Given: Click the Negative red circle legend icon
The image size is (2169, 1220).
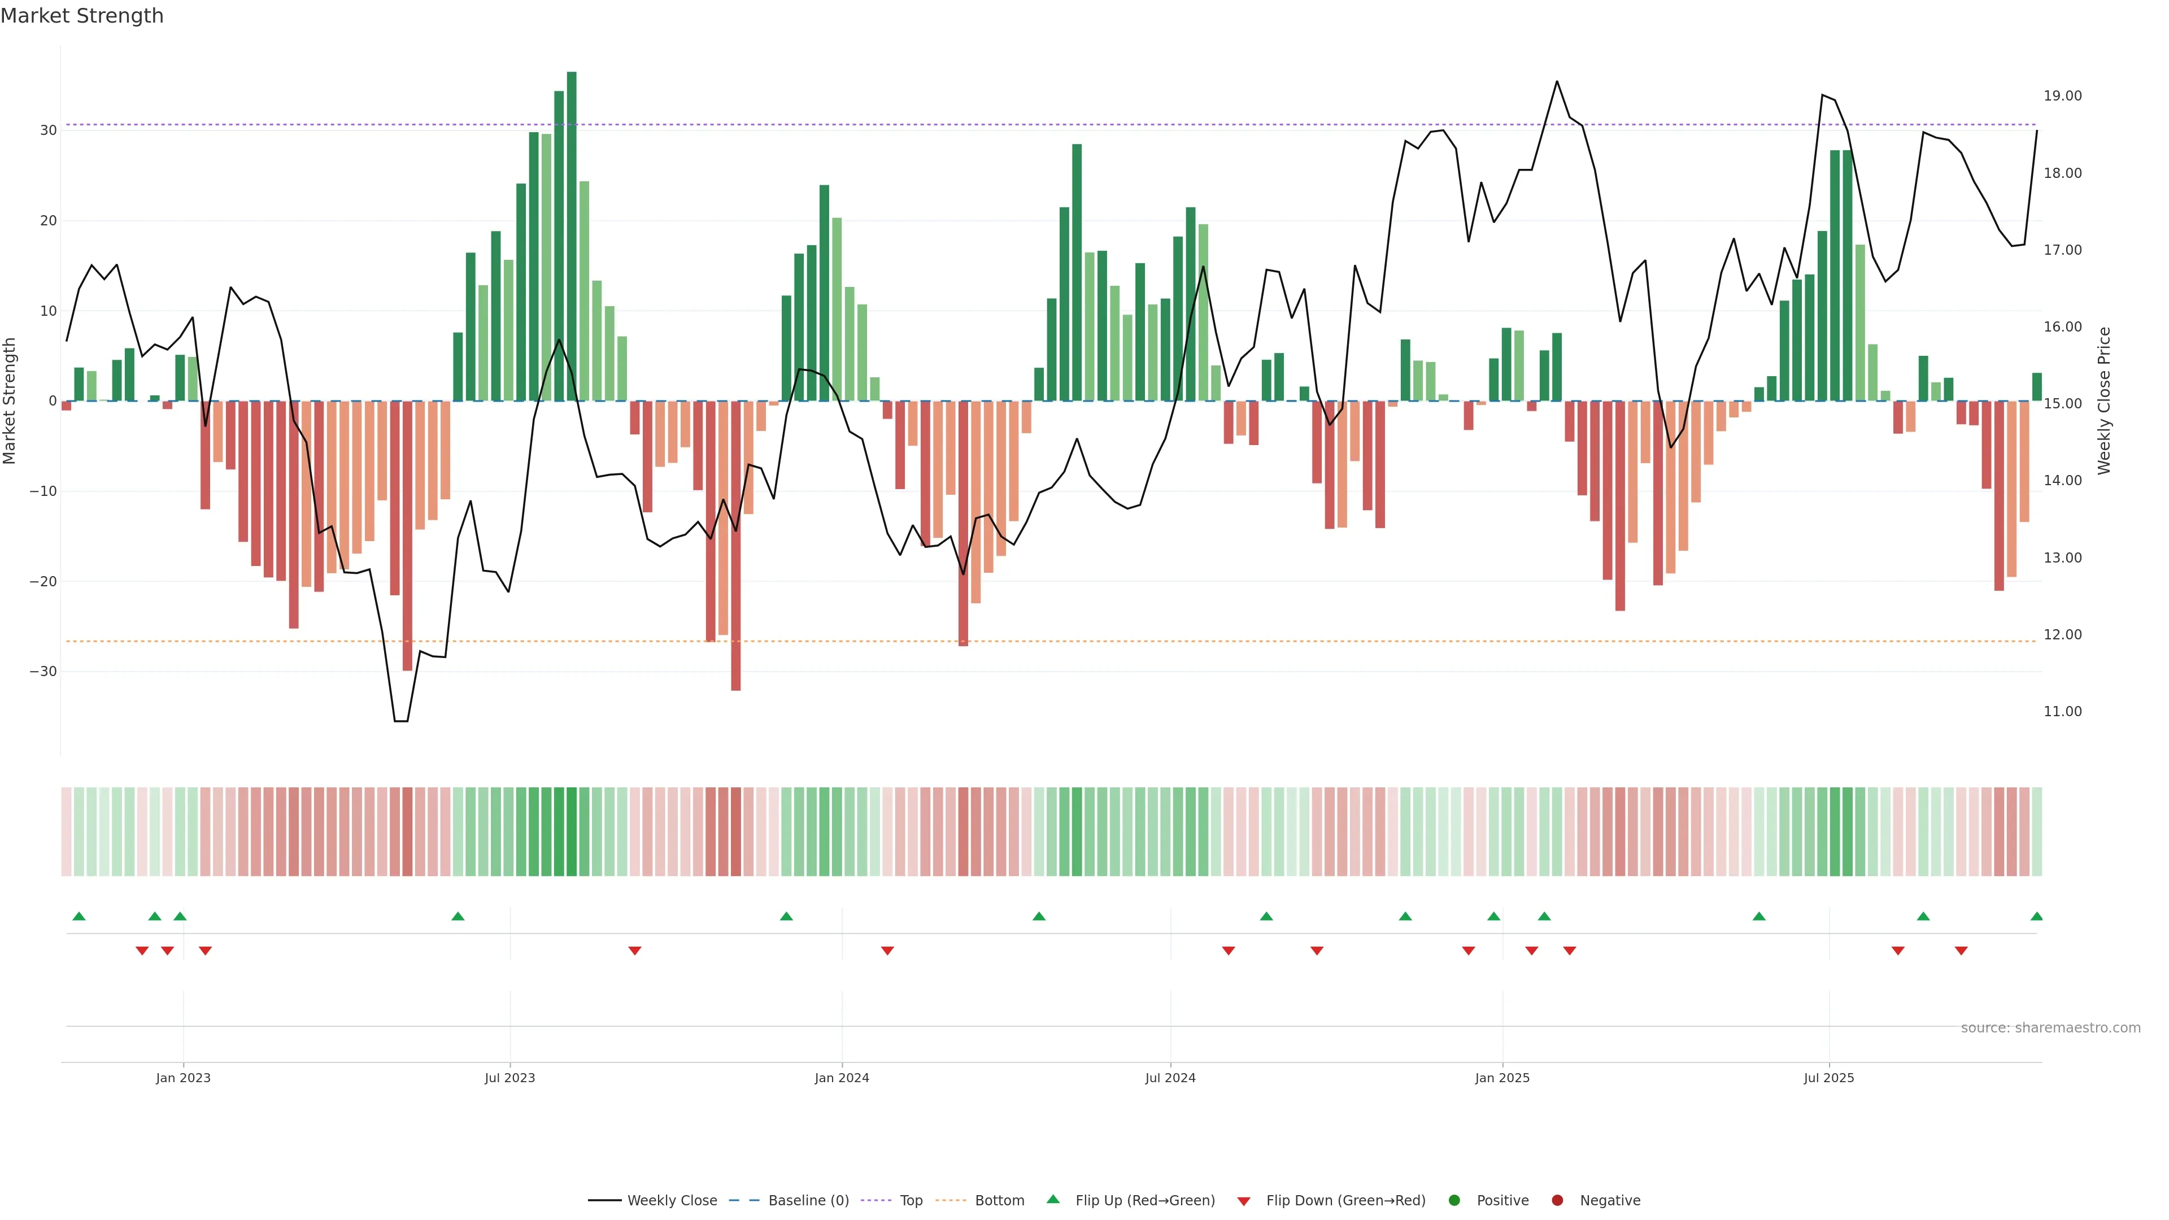Looking at the screenshot, I should pyautogui.click(x=1557, y=1200).
